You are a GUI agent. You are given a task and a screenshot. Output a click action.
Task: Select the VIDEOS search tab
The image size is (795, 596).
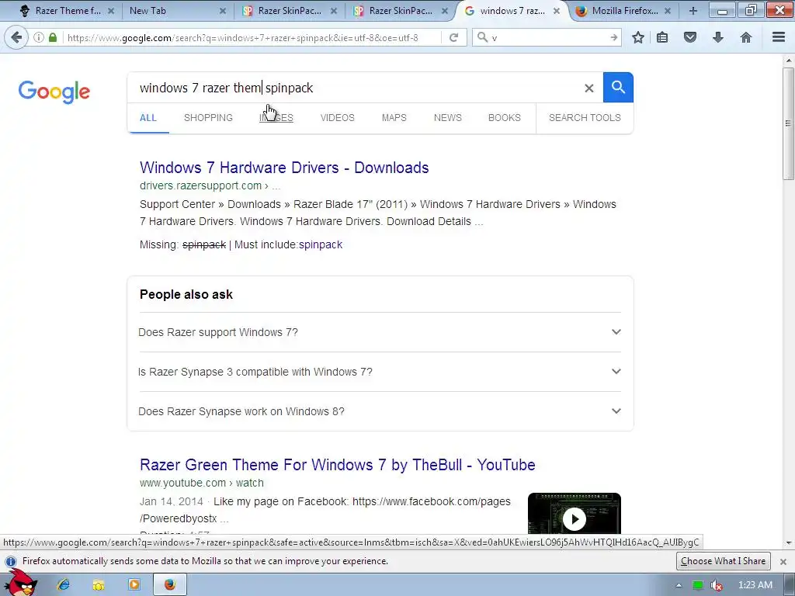click(337, 118)
